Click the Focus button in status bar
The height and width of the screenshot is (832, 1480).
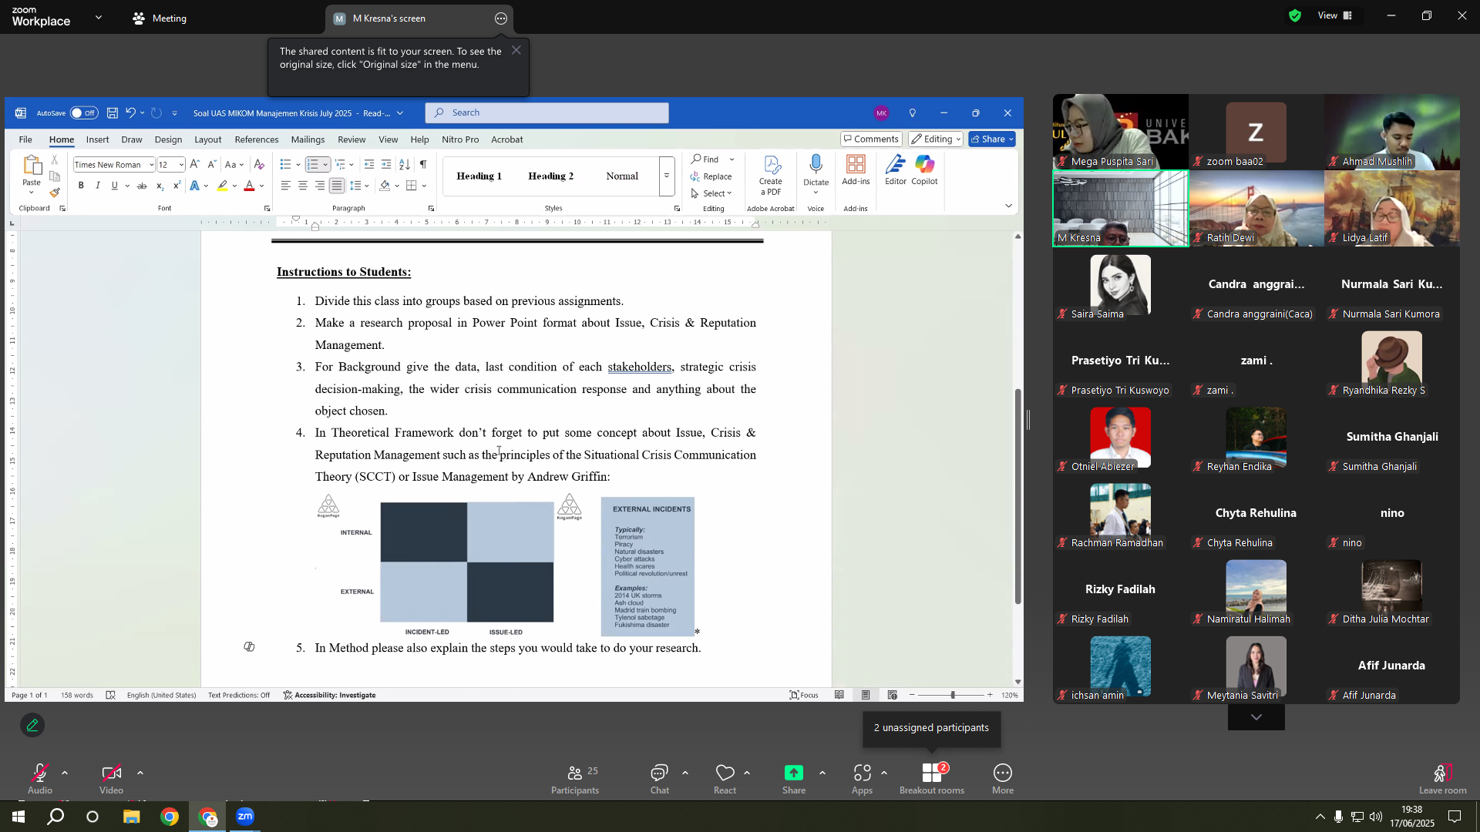[x=804, y=695]
